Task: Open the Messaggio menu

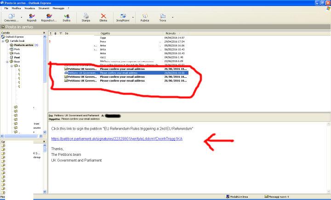Action: pyautogui.click(x=58, y=8)
